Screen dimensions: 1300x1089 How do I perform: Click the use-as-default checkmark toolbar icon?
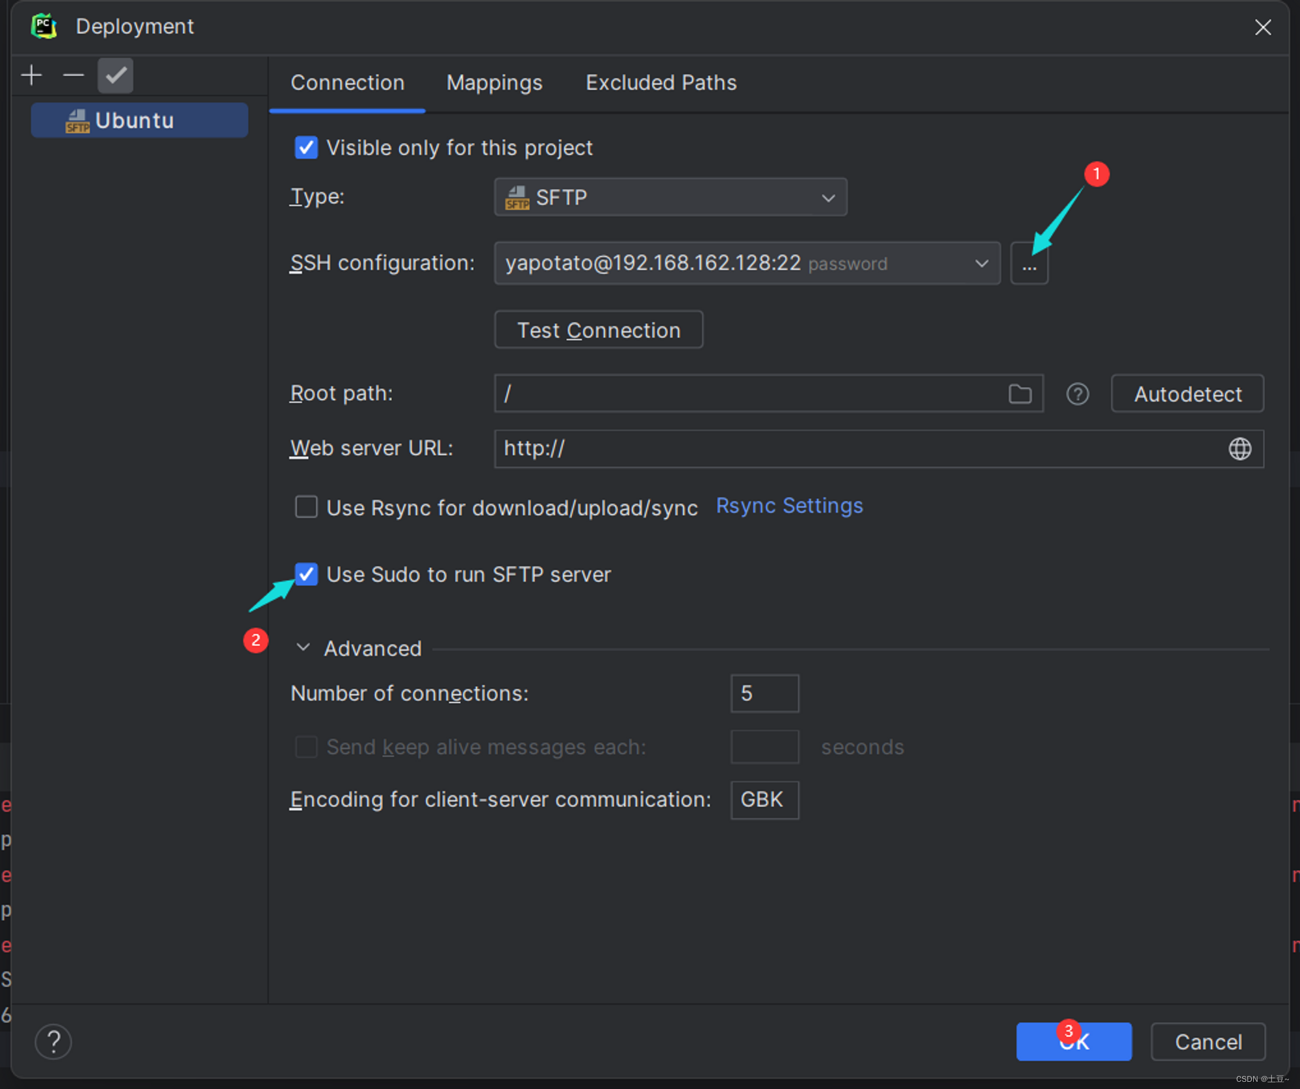click(115, 75)
